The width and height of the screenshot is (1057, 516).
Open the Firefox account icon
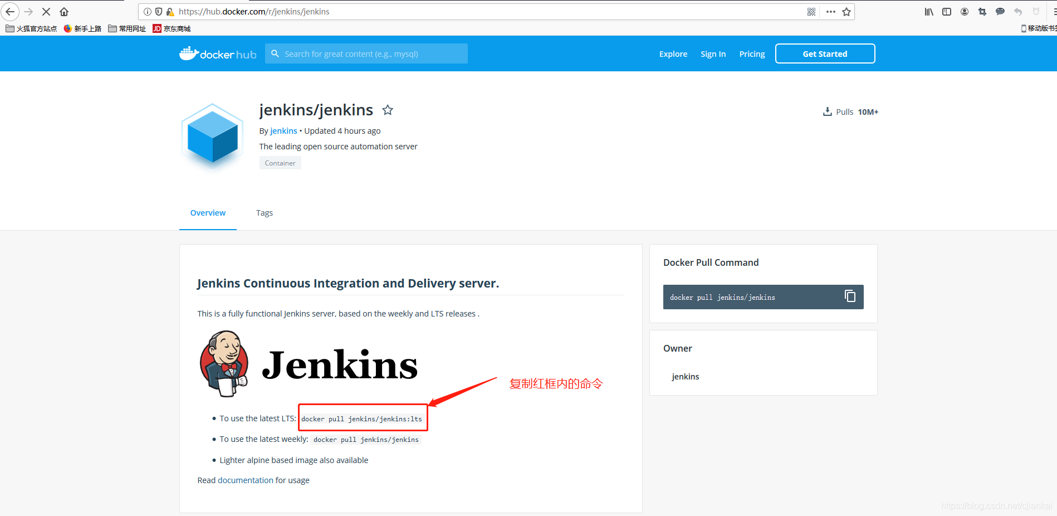(965, 12)
